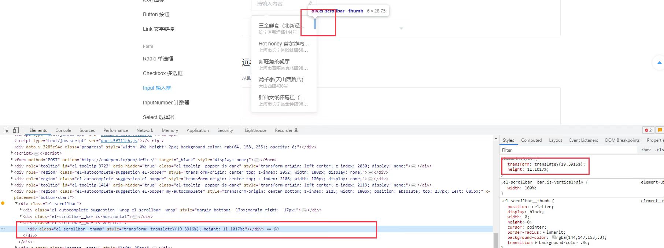Screen dimensions: 664x248
Task: Expand the collapsed script node
Action: tap(12, 153)
